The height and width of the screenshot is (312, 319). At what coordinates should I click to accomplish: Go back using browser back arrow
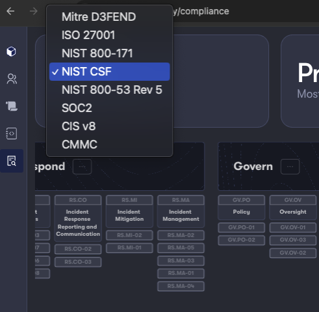pyautogui.click(x=10, y=11)
